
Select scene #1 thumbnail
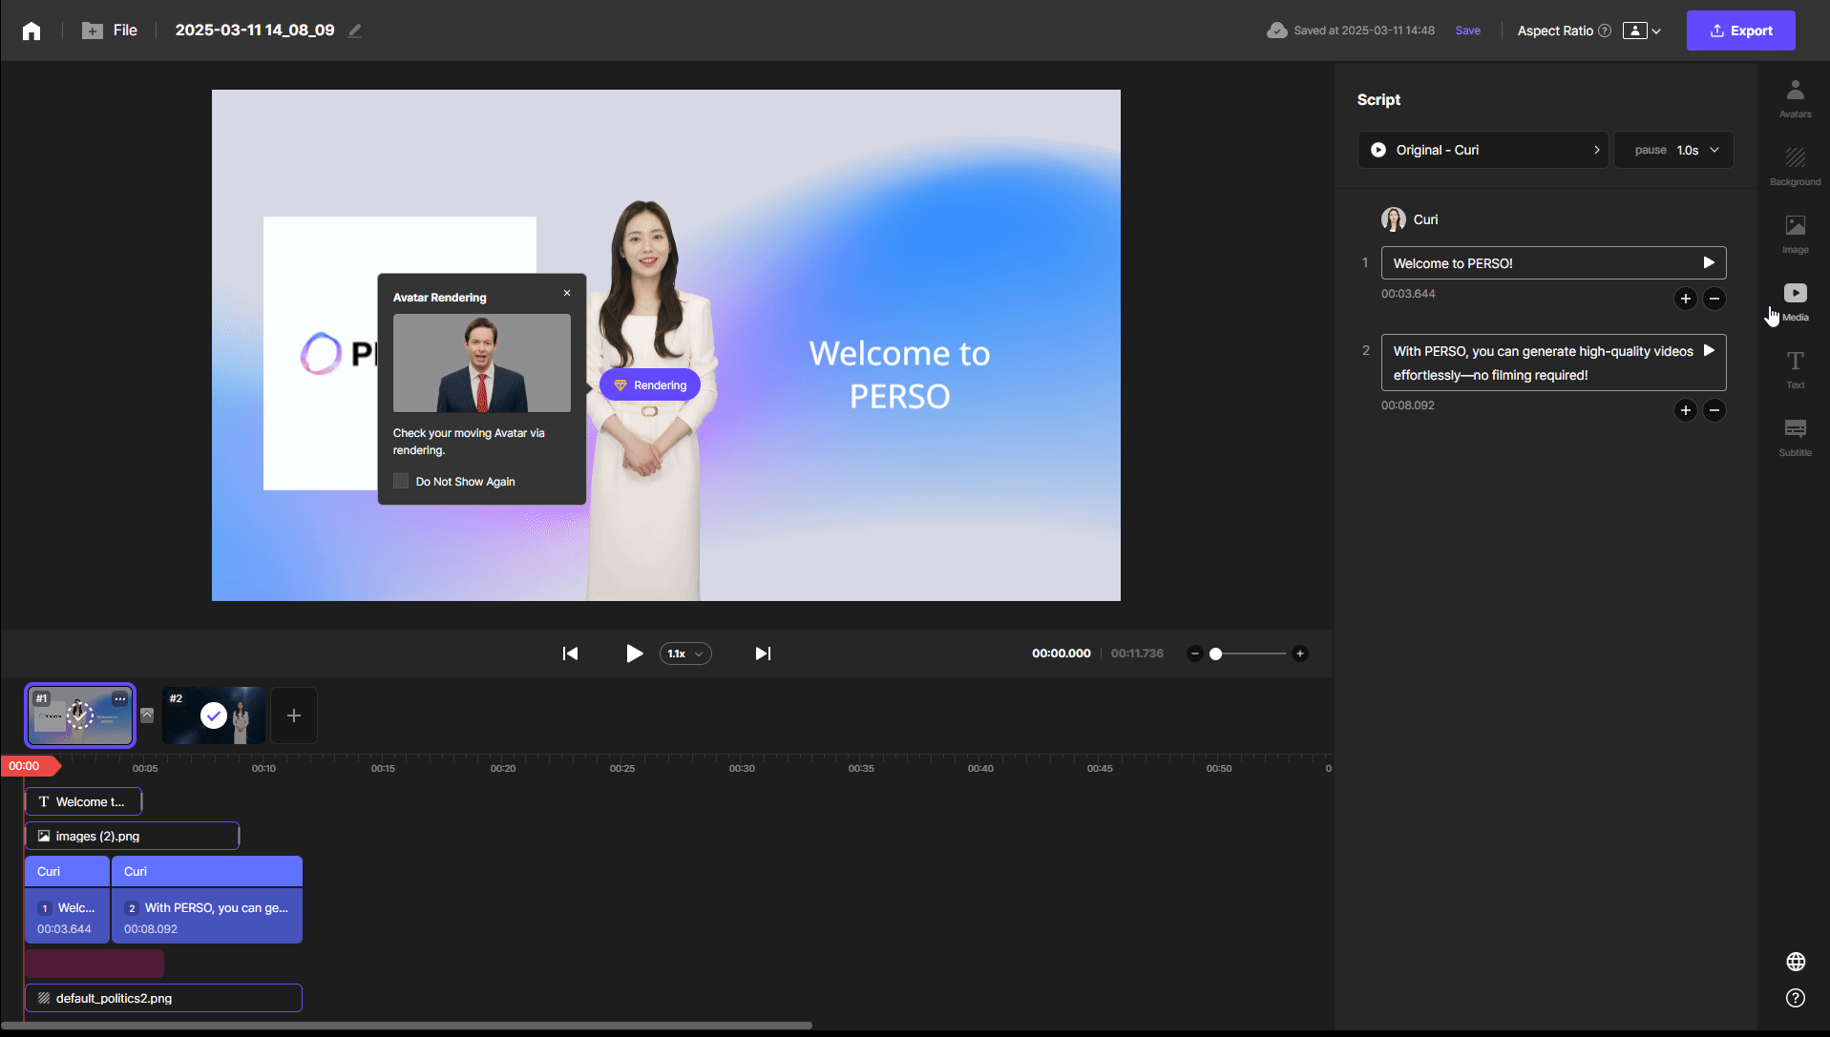click(80, 716)
